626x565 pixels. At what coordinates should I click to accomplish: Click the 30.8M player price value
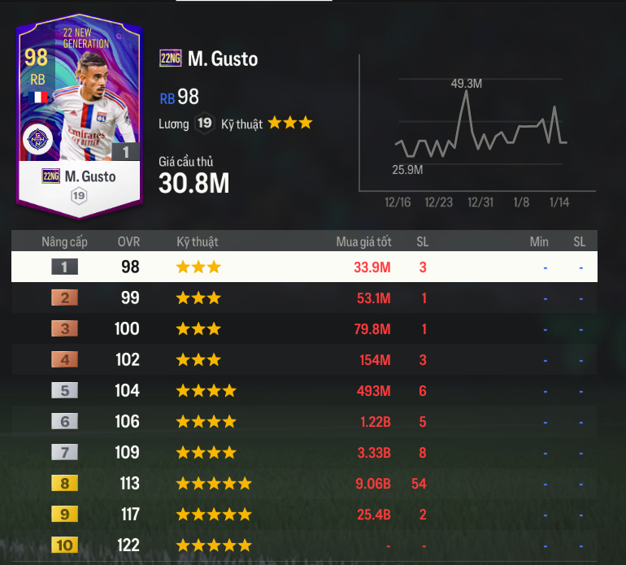click(x=194, y=183)
